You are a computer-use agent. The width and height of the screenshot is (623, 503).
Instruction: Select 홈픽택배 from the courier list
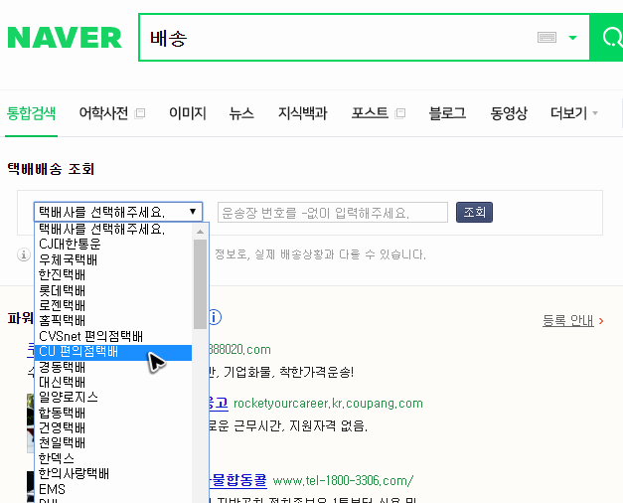(113, 320)
